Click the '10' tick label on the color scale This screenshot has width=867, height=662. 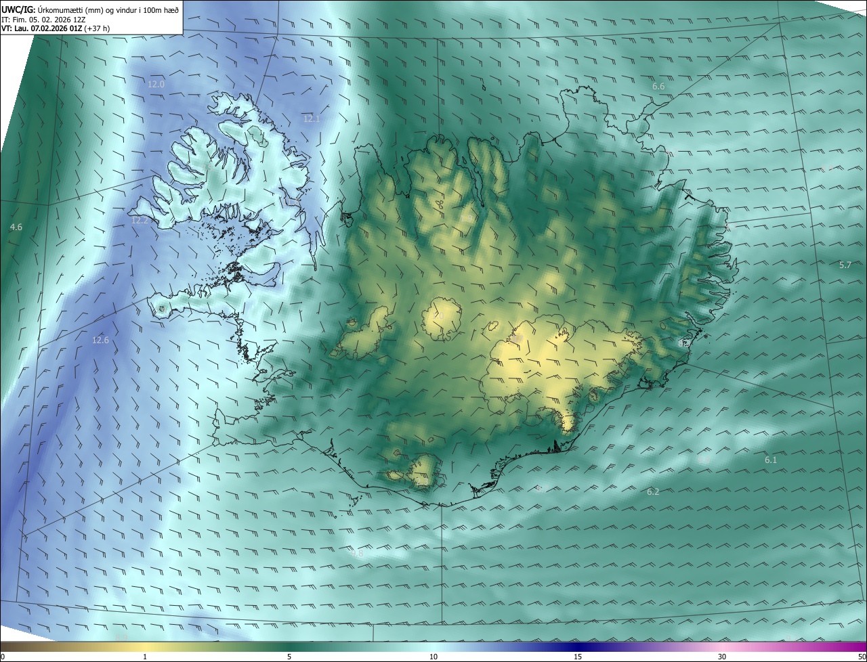tap(433, 657)
